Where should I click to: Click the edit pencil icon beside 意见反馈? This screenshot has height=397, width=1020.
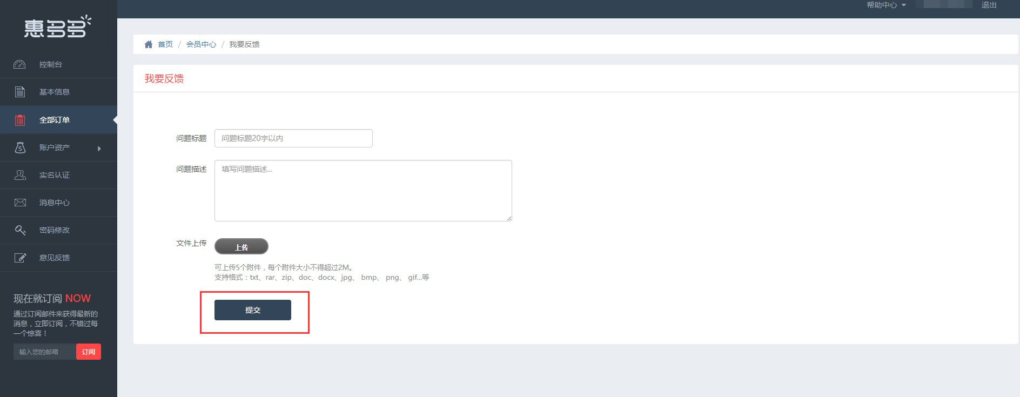(20, 258)
